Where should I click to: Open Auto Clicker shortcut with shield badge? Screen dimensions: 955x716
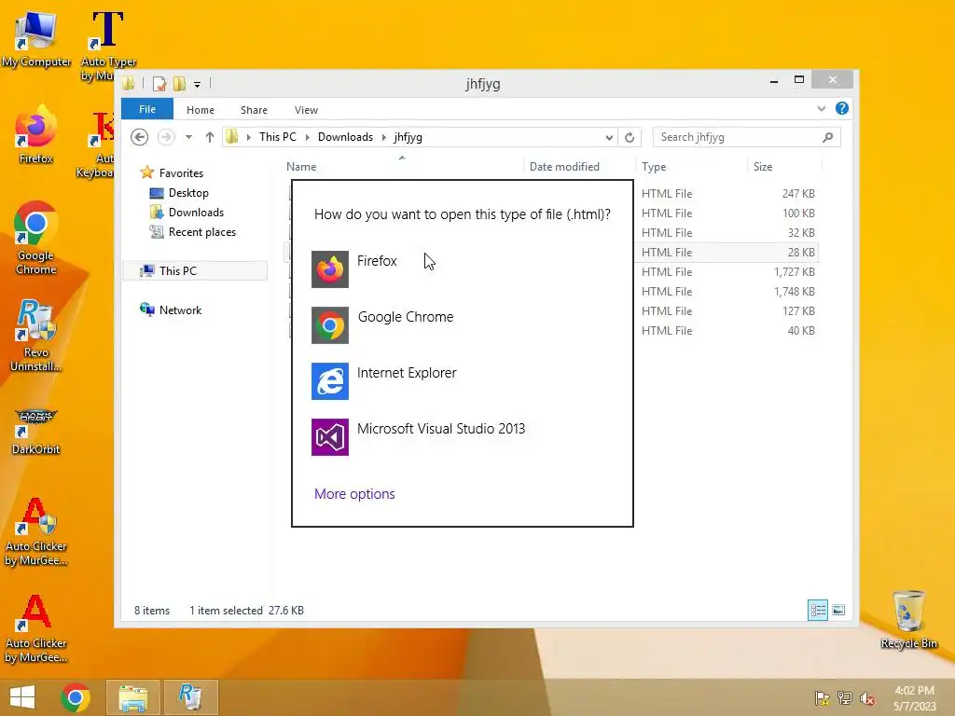[x=36, y=531]
